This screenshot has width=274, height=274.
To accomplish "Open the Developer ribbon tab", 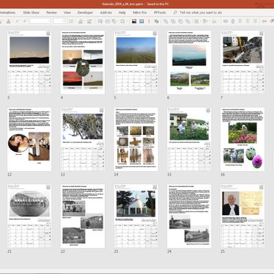I will point(85,12).
